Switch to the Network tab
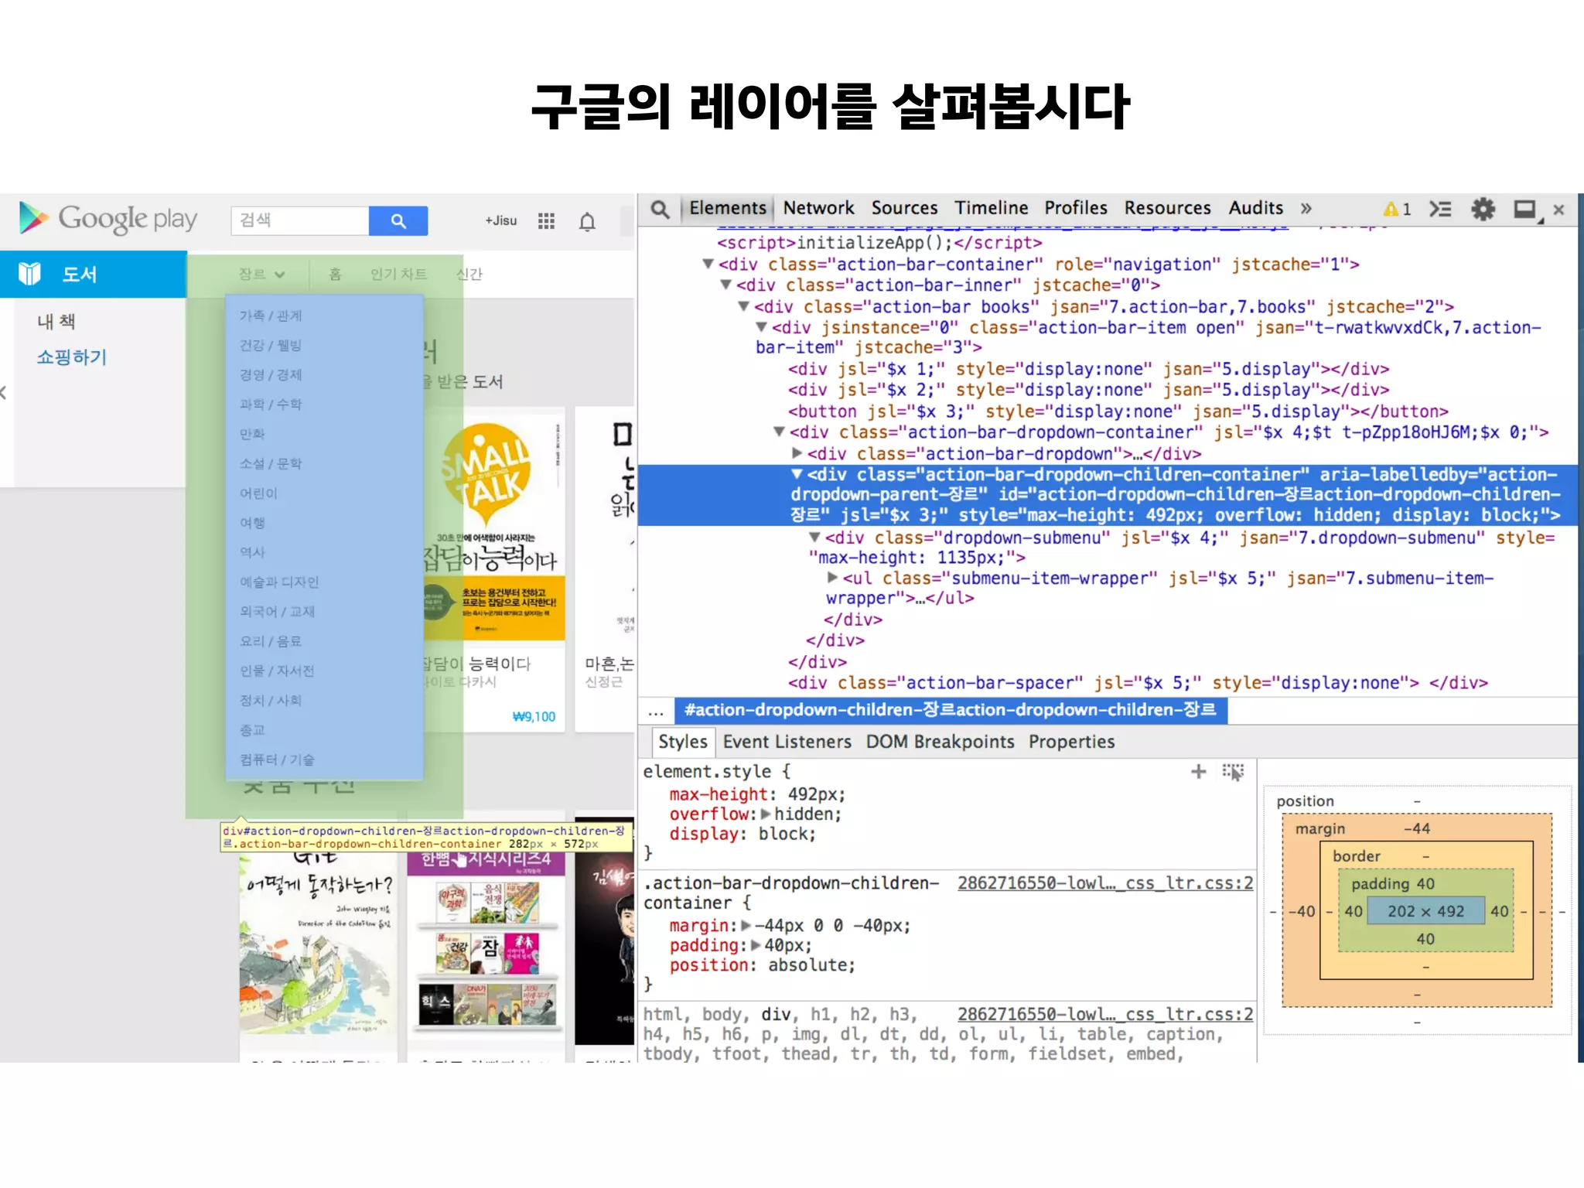The image size is (1584, 1188). [818, 208]
